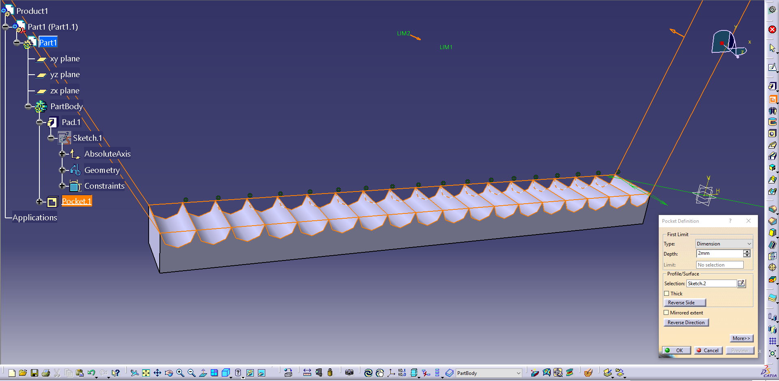Viewport: 779px width, 381px height.
Task: Select the Rotate view tool
Action: click(169, 373)
